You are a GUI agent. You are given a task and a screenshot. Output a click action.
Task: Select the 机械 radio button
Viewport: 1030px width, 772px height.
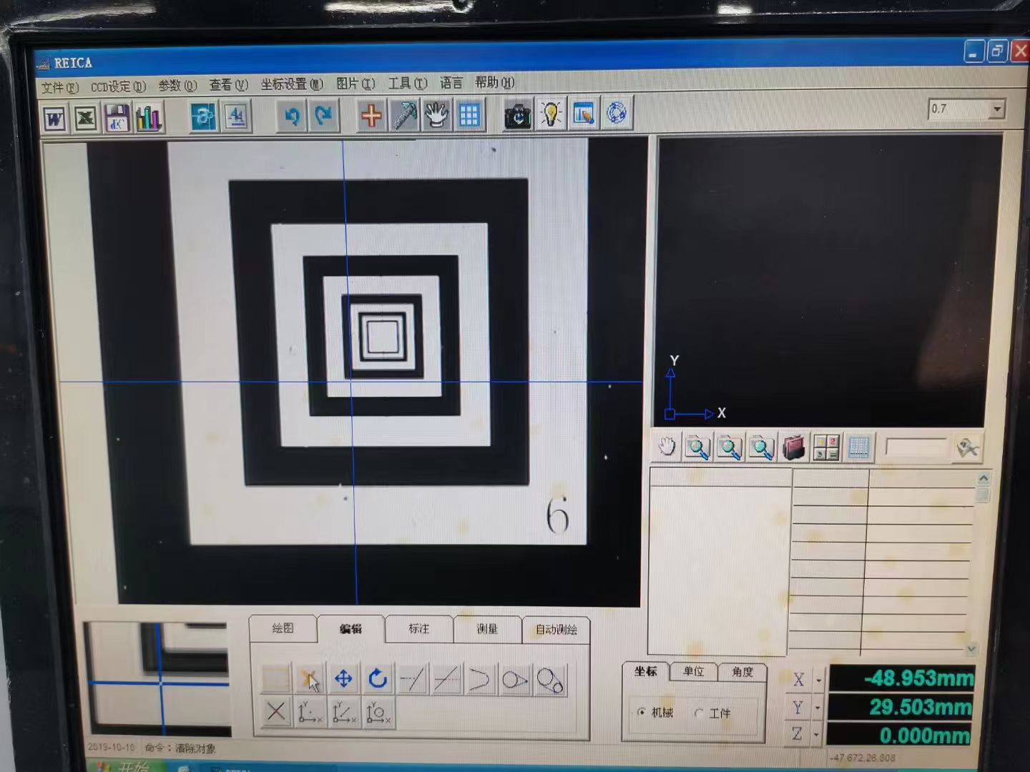coord(642,712)
